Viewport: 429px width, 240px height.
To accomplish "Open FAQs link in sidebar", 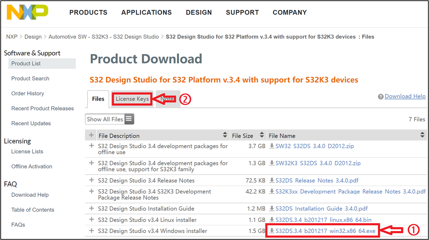I will click(x=18, y=225).
